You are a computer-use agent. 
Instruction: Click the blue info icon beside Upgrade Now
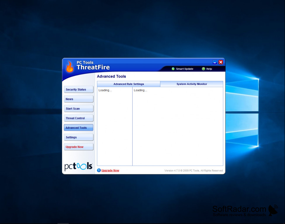(x=99, y=170)
